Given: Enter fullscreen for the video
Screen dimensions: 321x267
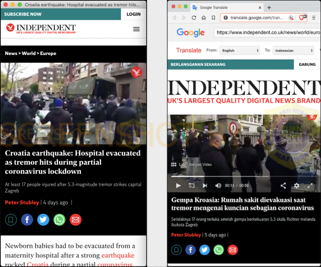Looking at the screenshot, I should (x=310, y=185).
